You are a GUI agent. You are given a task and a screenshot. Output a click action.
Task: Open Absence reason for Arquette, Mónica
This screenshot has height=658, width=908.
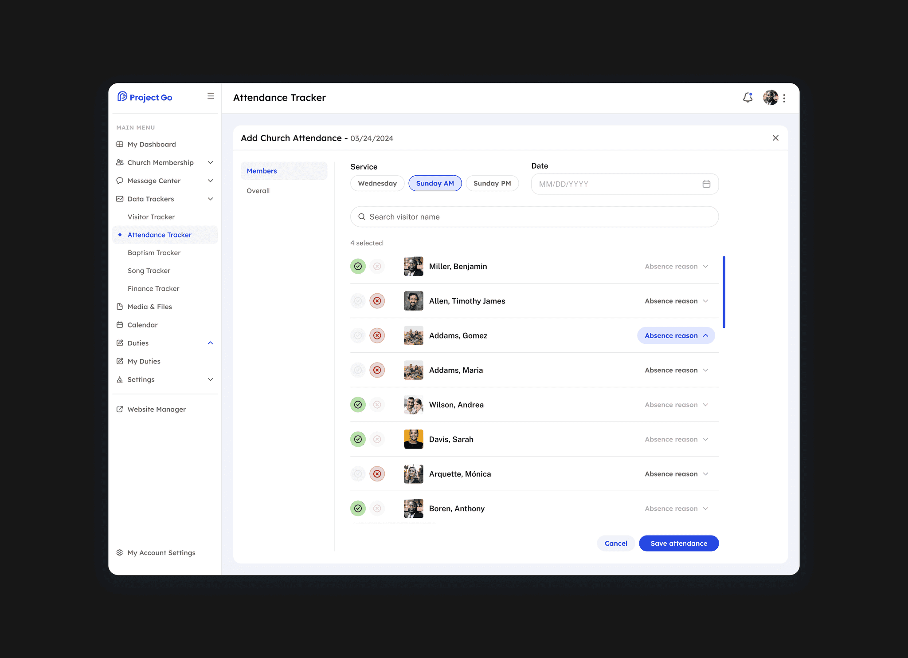pyautogui.click(x=676, y=474)
